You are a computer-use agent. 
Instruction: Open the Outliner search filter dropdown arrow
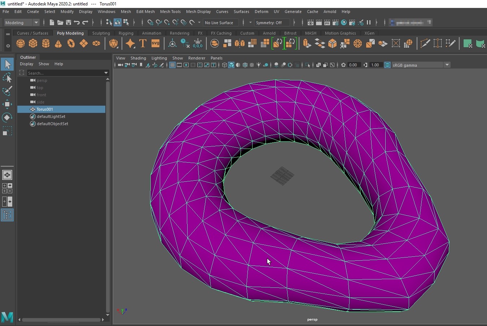[106, 73]
